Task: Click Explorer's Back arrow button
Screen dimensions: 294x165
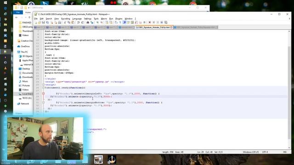Action: 17,17
